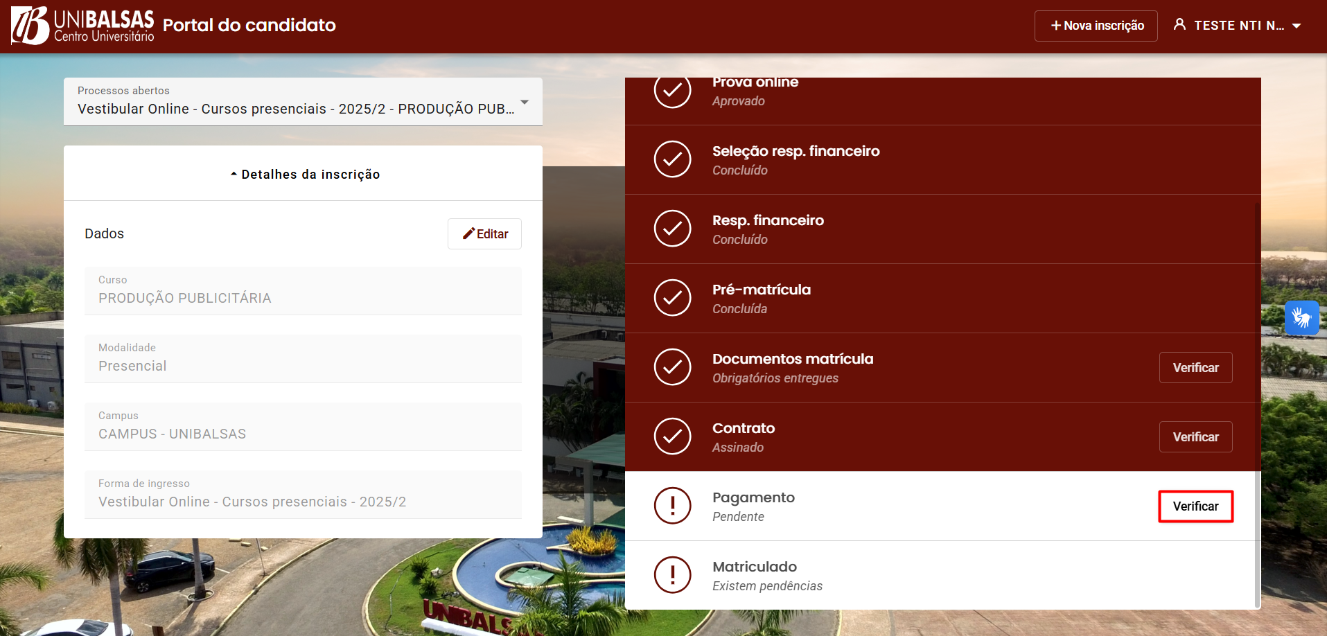Click the Contrato checkmark status icon
The width and height of the screenshot is (1327, 636).
[672, 436]
